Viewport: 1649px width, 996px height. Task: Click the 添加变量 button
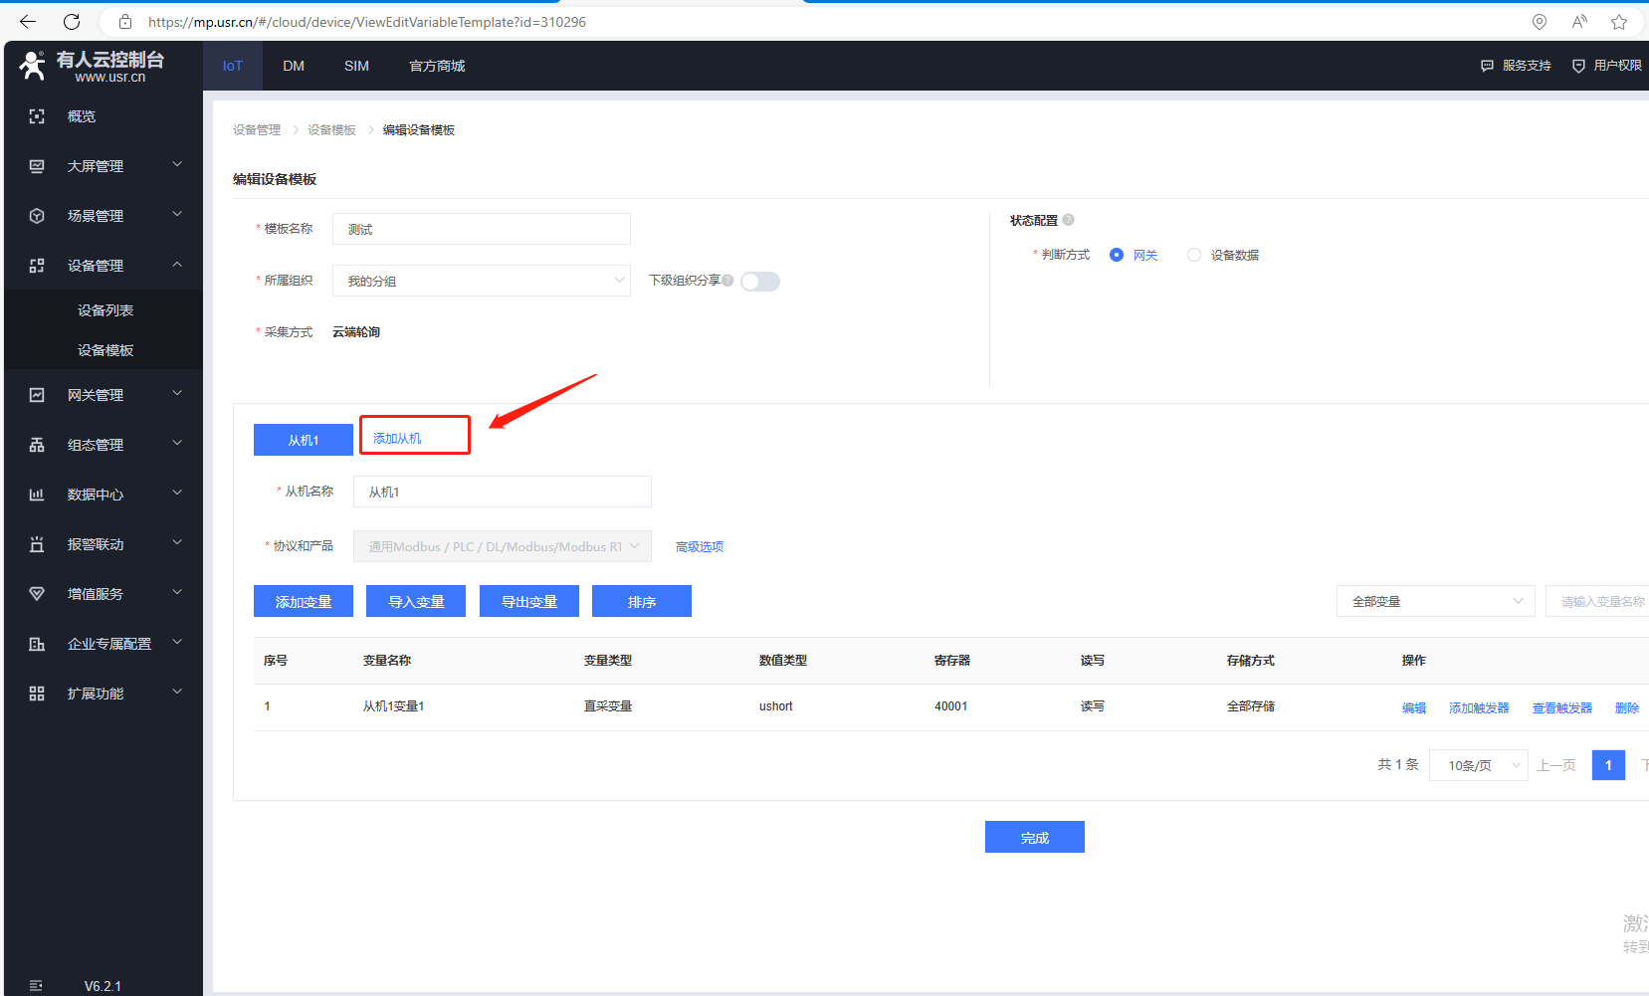pos(304,601)
